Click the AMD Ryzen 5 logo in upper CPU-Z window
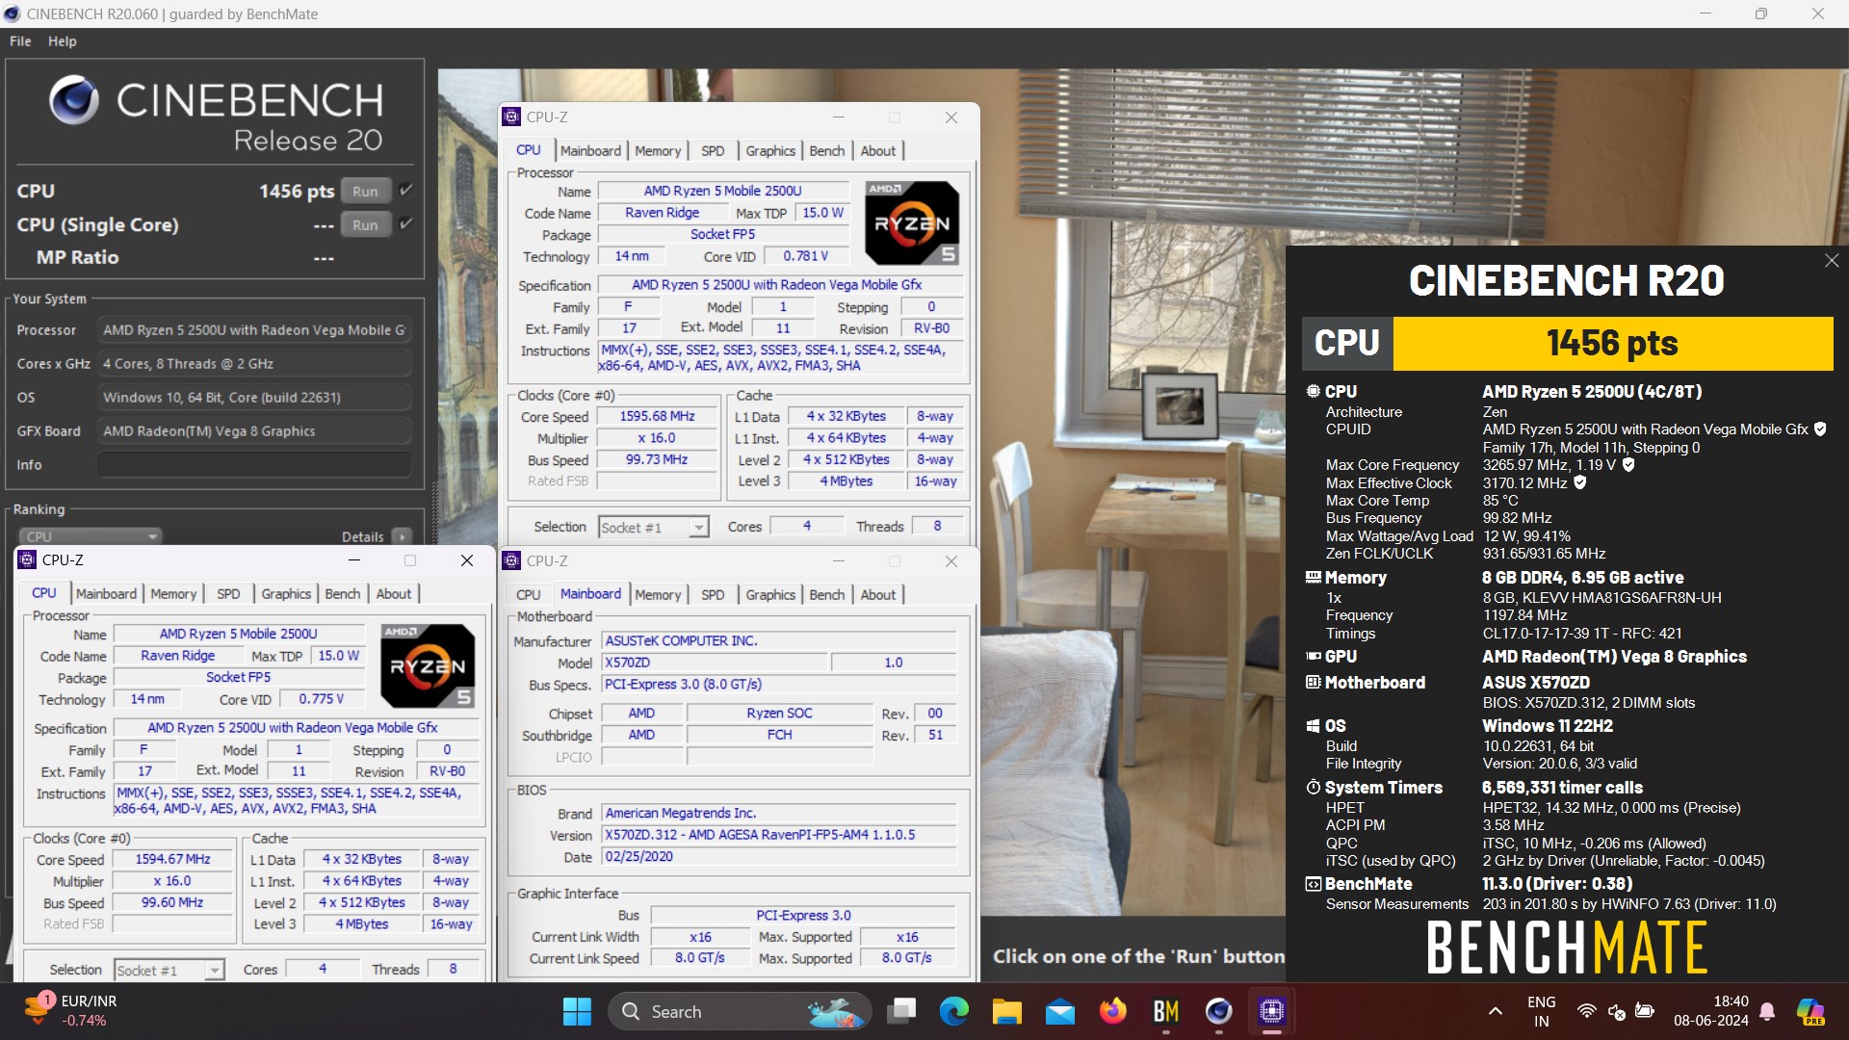The height and width of the screenshot is (1040, 1849). [911, 222]
